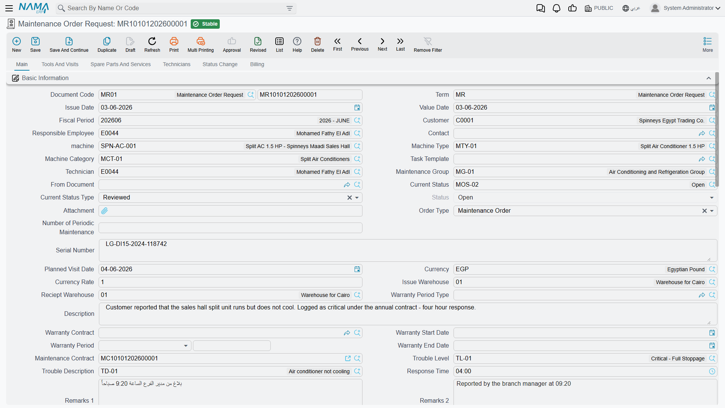725x408 pixels.
Task: Open the notifications bell
Action: [x=557, y=8]
